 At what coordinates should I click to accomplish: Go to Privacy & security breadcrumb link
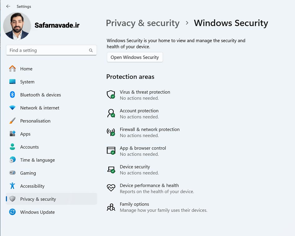(143, 23)
